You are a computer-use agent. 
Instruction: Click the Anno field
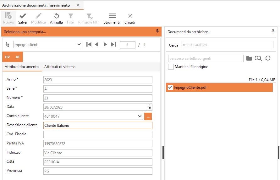[98, 80]
